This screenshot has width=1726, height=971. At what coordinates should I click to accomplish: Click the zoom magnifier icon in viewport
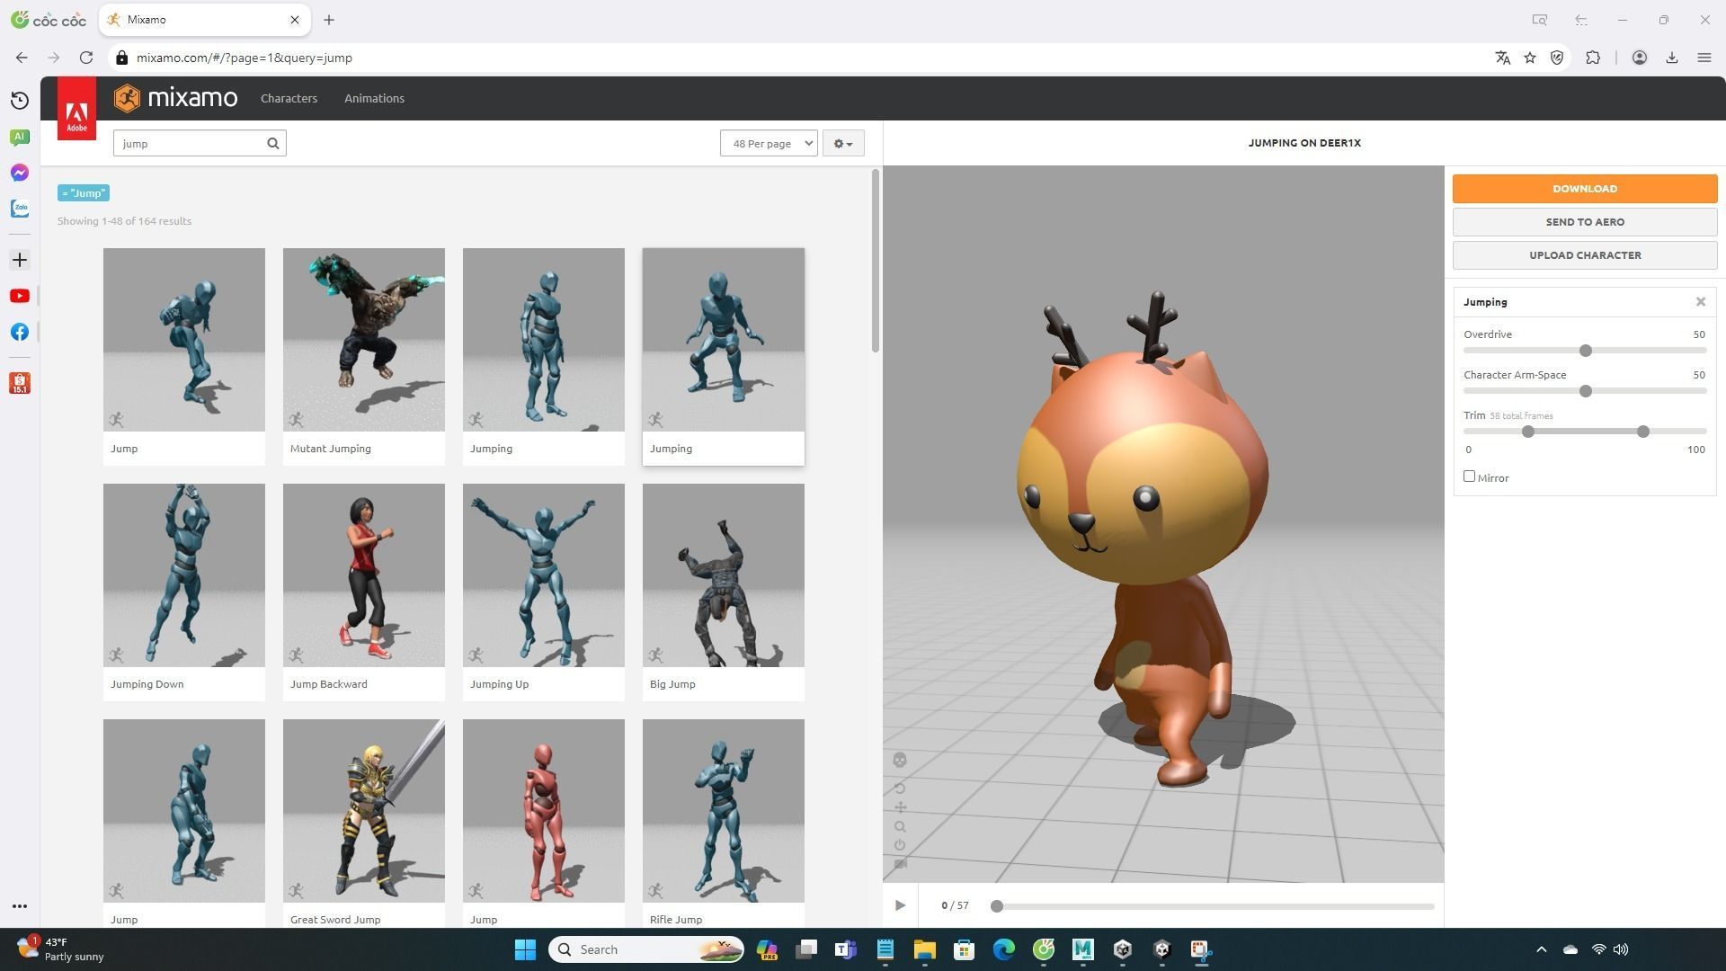tap(900, 827)
